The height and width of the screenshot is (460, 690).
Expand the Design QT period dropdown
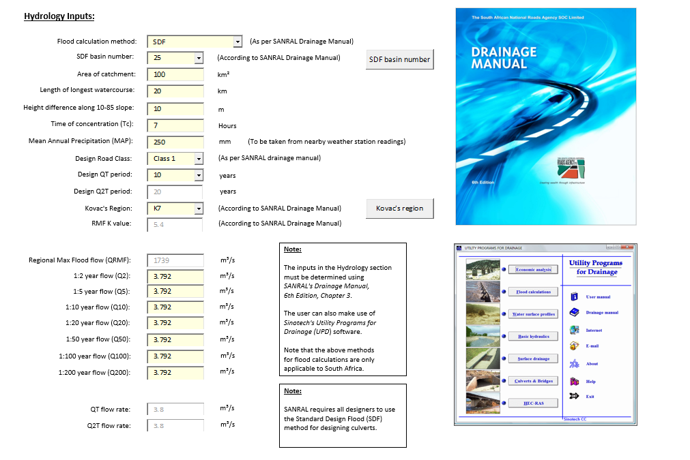coord(199,175)
